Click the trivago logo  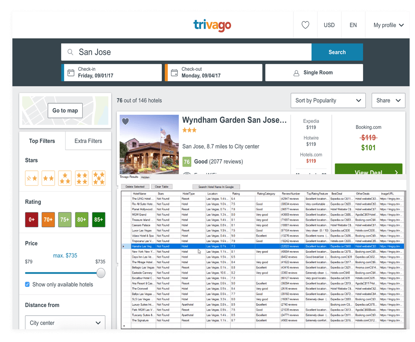click(212, 26)
